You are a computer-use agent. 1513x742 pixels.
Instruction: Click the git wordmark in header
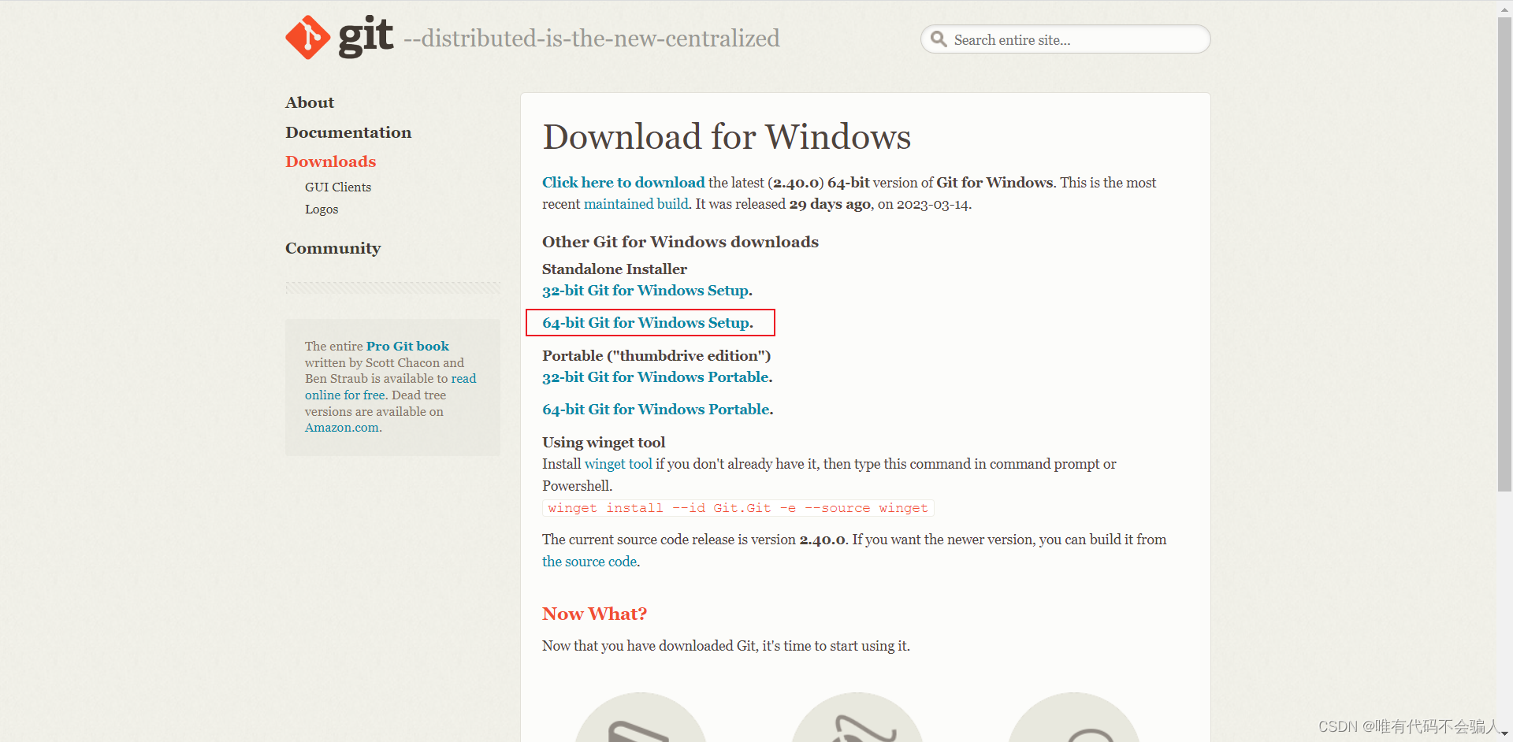[366, 35]
